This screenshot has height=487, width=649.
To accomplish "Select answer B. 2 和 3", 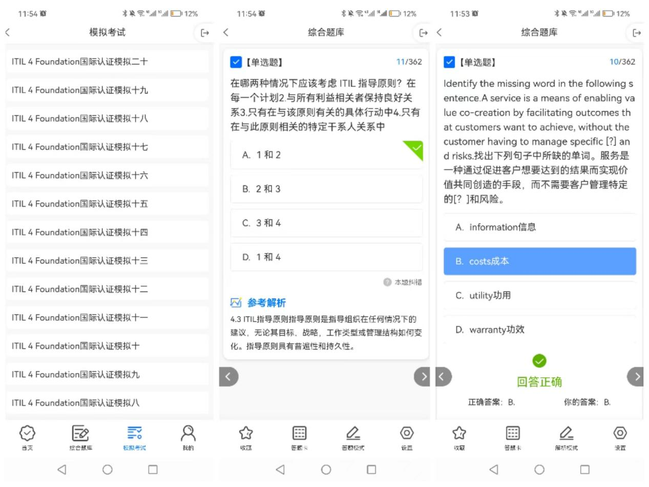I will click(326, 189).
